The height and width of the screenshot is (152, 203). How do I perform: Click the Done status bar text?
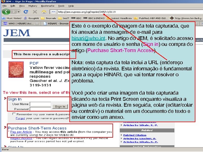[x=5, y=149]
